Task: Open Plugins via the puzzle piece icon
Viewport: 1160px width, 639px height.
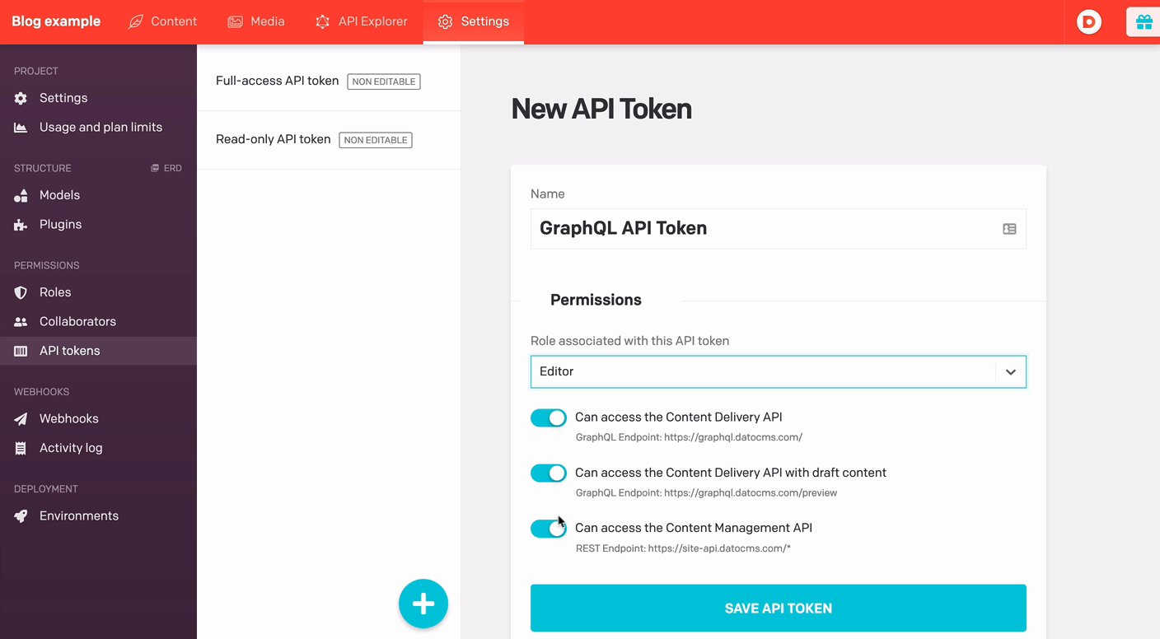Action: [x=21, y=225]
